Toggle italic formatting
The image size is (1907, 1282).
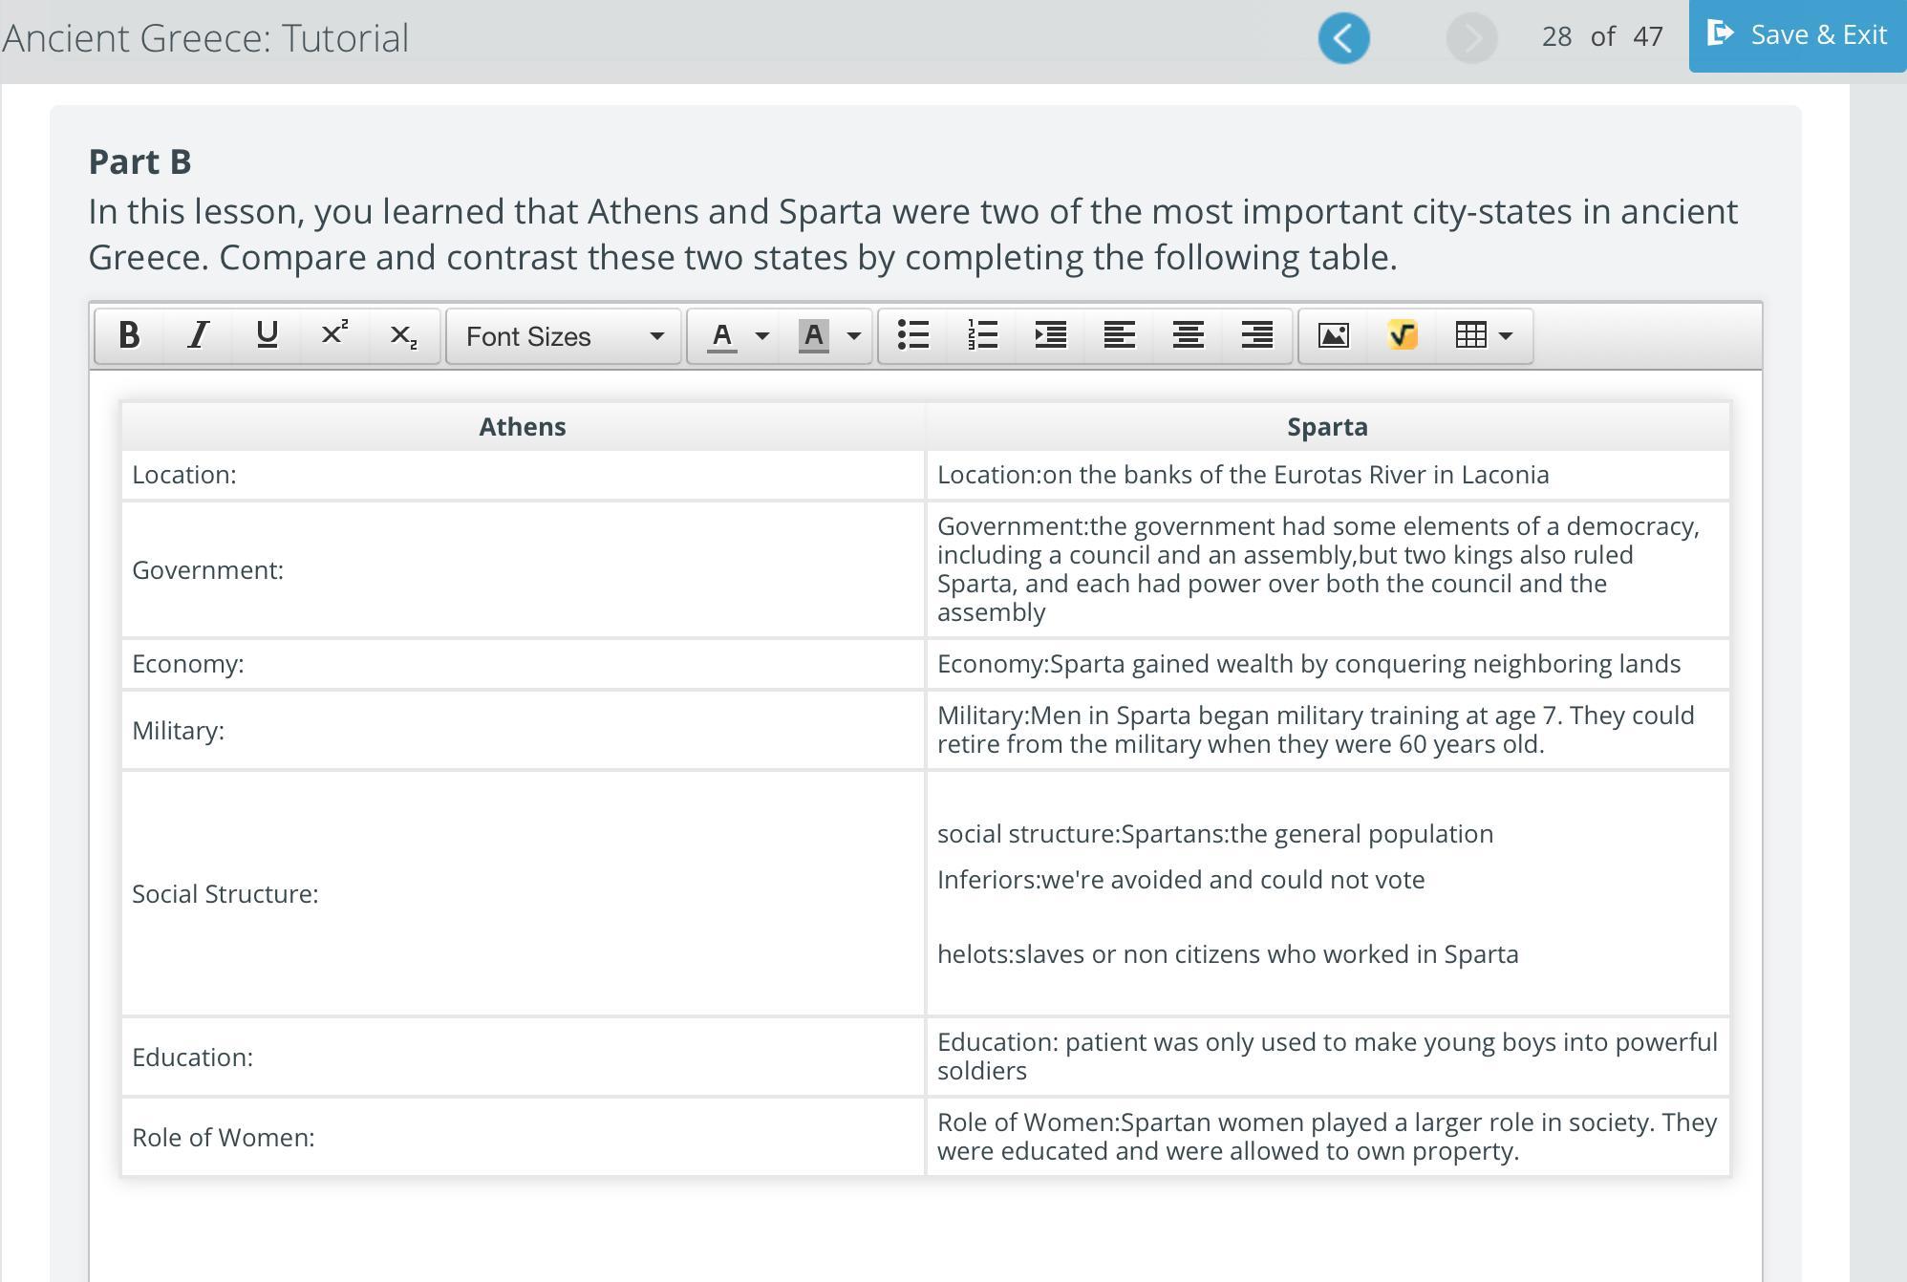coord(198,335)
